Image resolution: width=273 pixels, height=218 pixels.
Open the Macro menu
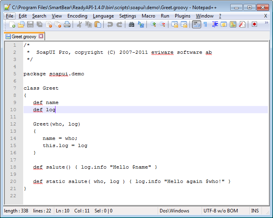[148, 16]
